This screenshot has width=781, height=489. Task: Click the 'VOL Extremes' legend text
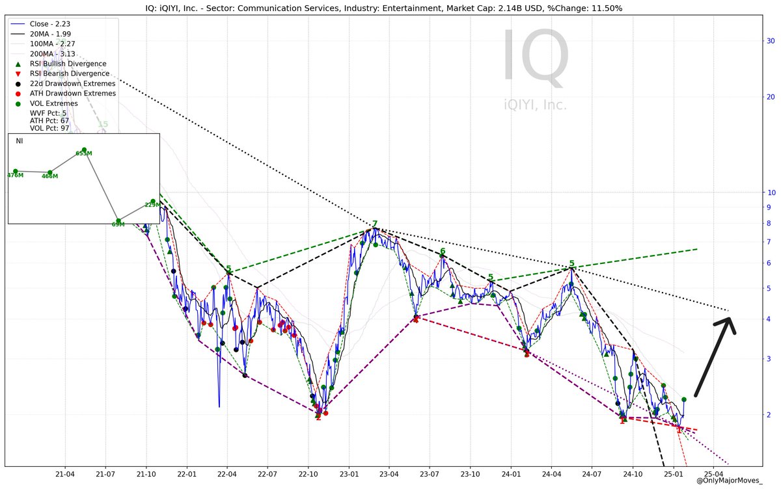(55, 103)
